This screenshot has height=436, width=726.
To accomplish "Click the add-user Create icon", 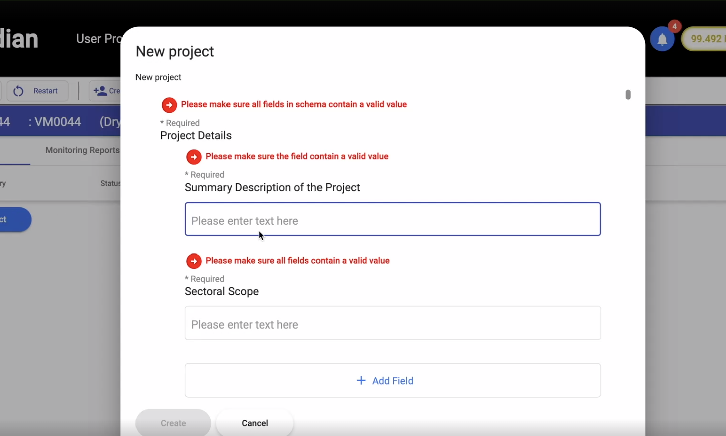I will [x=100, y=91].
